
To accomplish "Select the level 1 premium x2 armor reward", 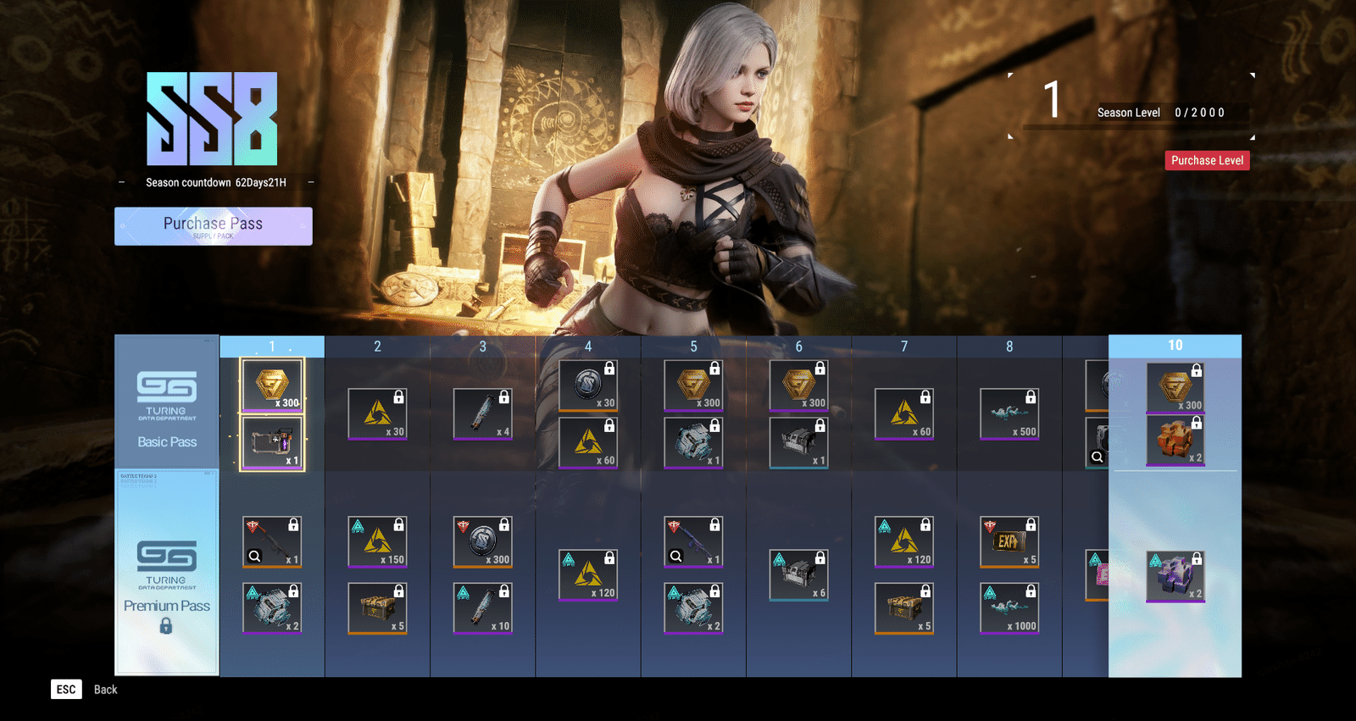I will point(272,608).
